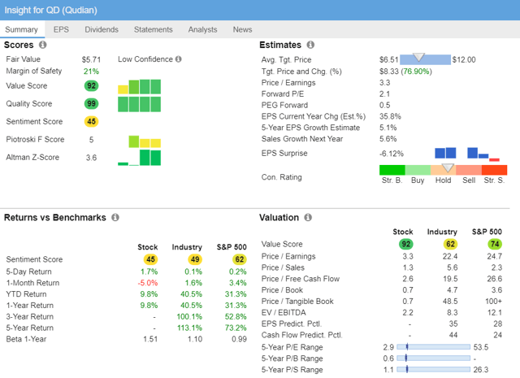Viewport: 520px width, 378px height.
Task: Click Sales Growth Next Year value 5.6%
Action: [x=388, y=139]
